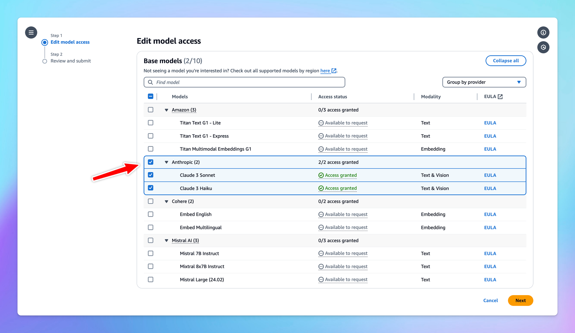Click green check icon for Claude 3 Sonnet

tap(321, 175)
